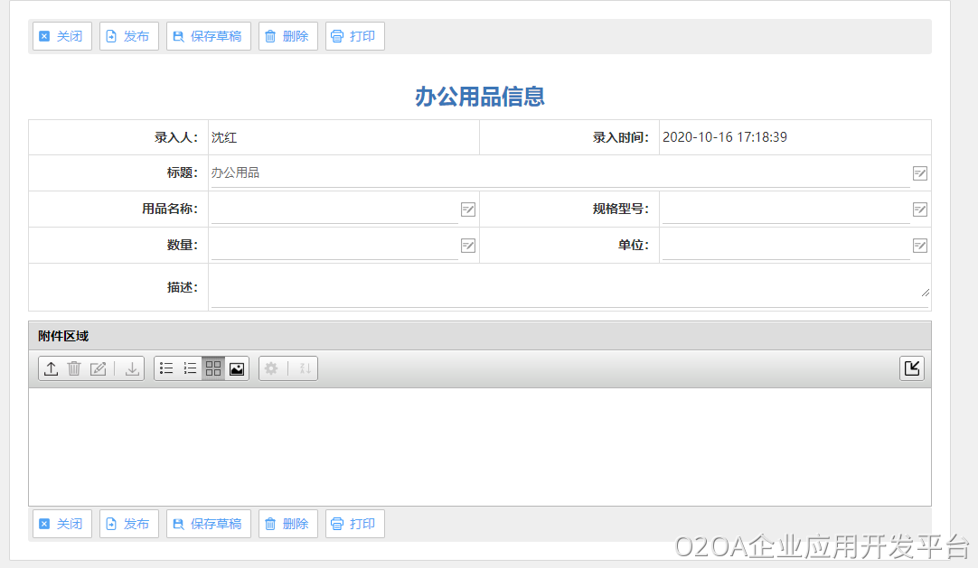This screenshot has height=568, width=978.
Task: Click the 规格型号 input field
Action: click(x=785, y=210)
